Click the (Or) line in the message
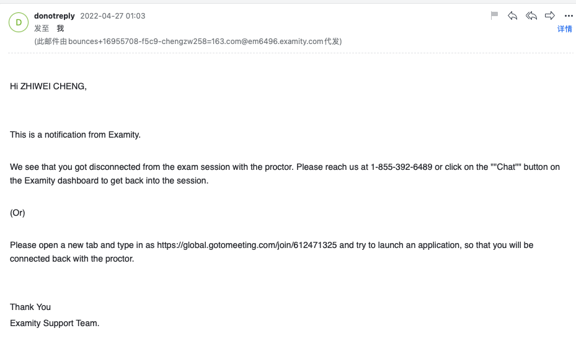The height and width of the screenshot is (341, 576). click(x=17, y=213)
